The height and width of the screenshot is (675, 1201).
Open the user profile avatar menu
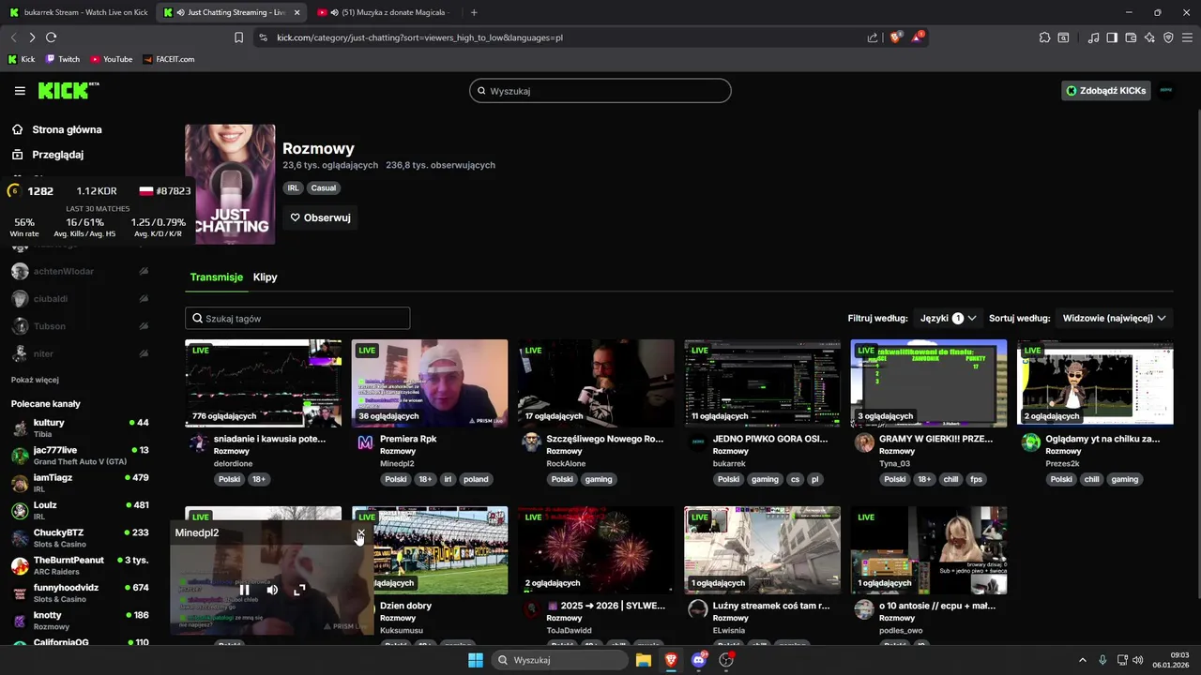pyautogui.click(x=1166, y=91)
